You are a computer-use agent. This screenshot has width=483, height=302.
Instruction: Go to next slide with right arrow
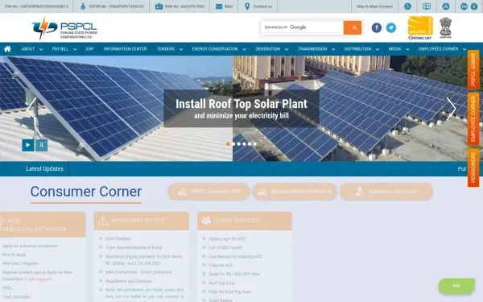[451, 109]
